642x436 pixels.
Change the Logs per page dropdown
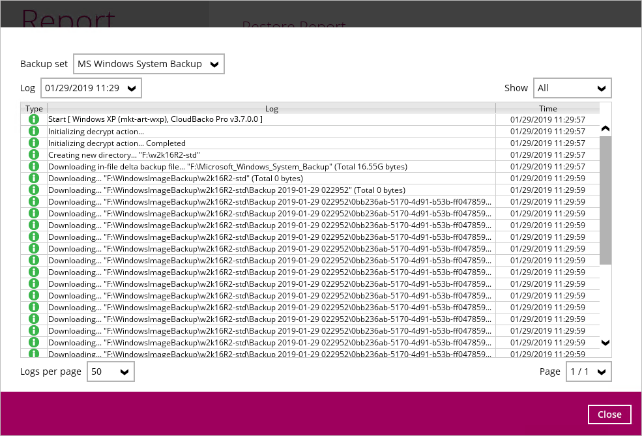point(110,371)
